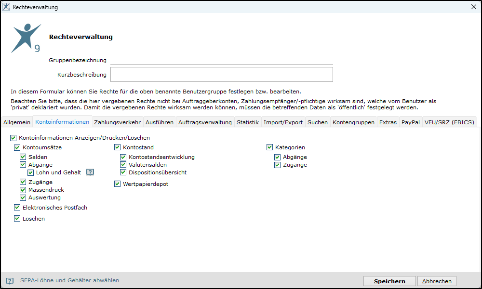Uncheck Elektronisches Postfach
This screenshot has height=289, width=482.
pyautogui.click(x=17, y=208)
